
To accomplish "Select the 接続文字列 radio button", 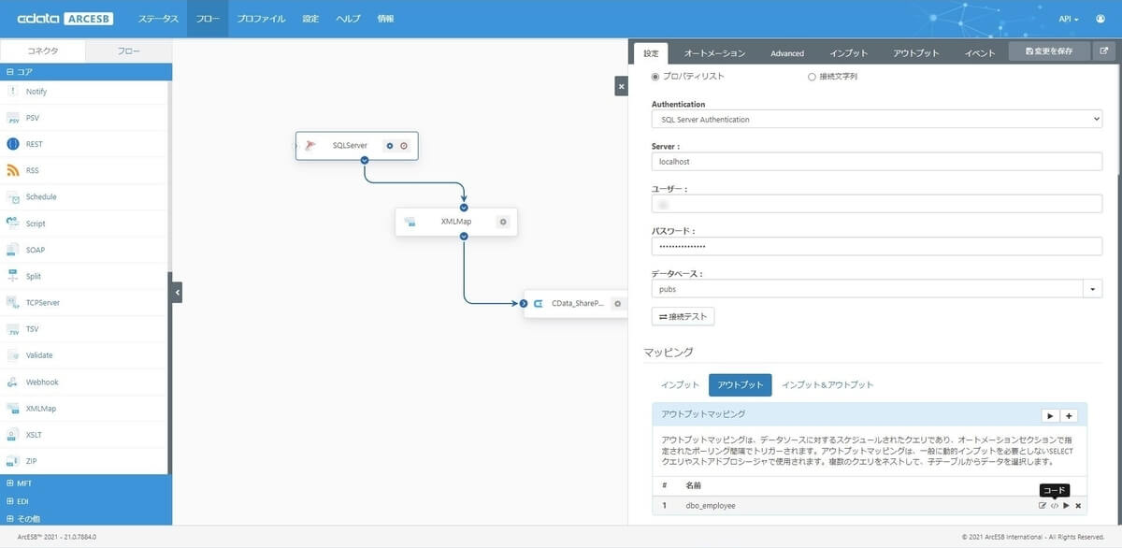I will coord(812,77).
